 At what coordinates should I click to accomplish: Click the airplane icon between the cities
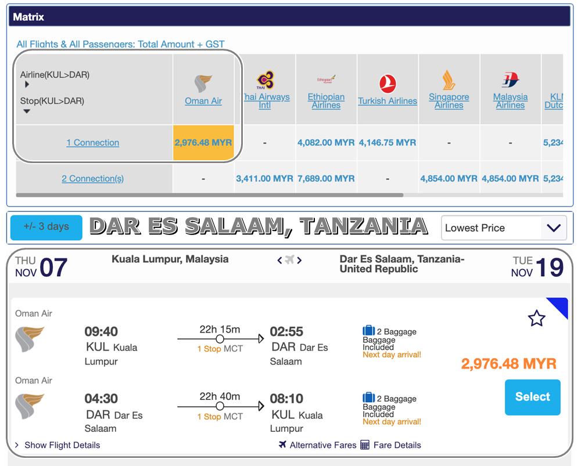point(289,259)
